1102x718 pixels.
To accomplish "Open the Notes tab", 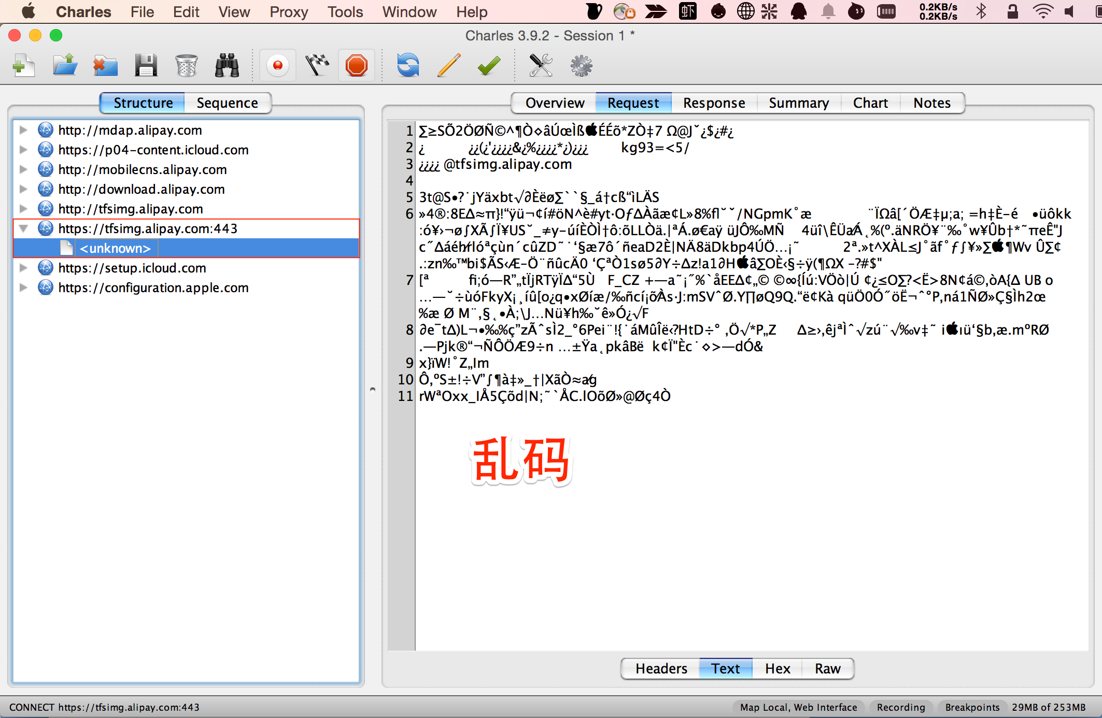I will coord(932,103).
